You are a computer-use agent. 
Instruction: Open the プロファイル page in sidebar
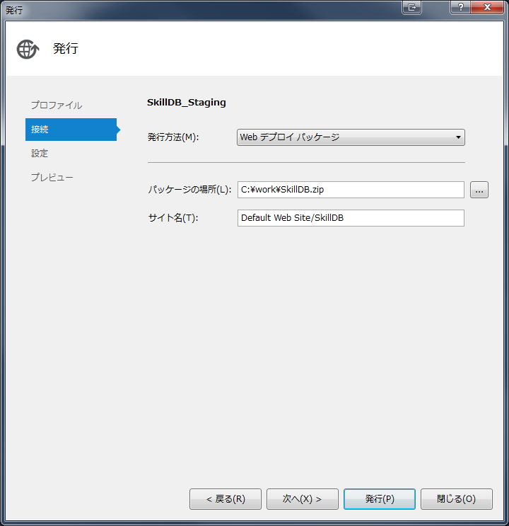[x=57, y=105]
